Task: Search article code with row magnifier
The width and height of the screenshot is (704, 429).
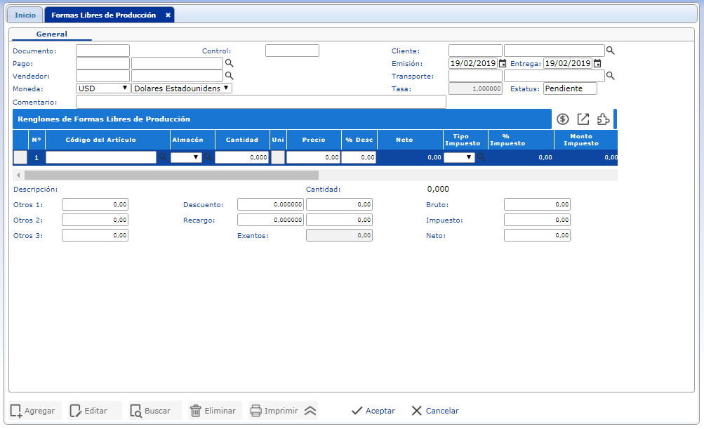Action: pyautogui.click(x=163, y=158)
